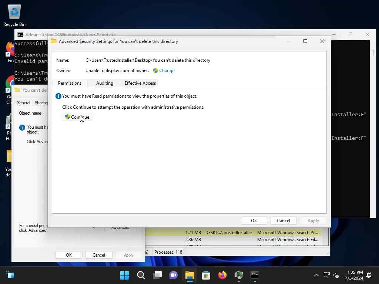This screenshot has height=284, width=379.
Task: Open Firefox from the taskbar
Action: click(222, 275)
